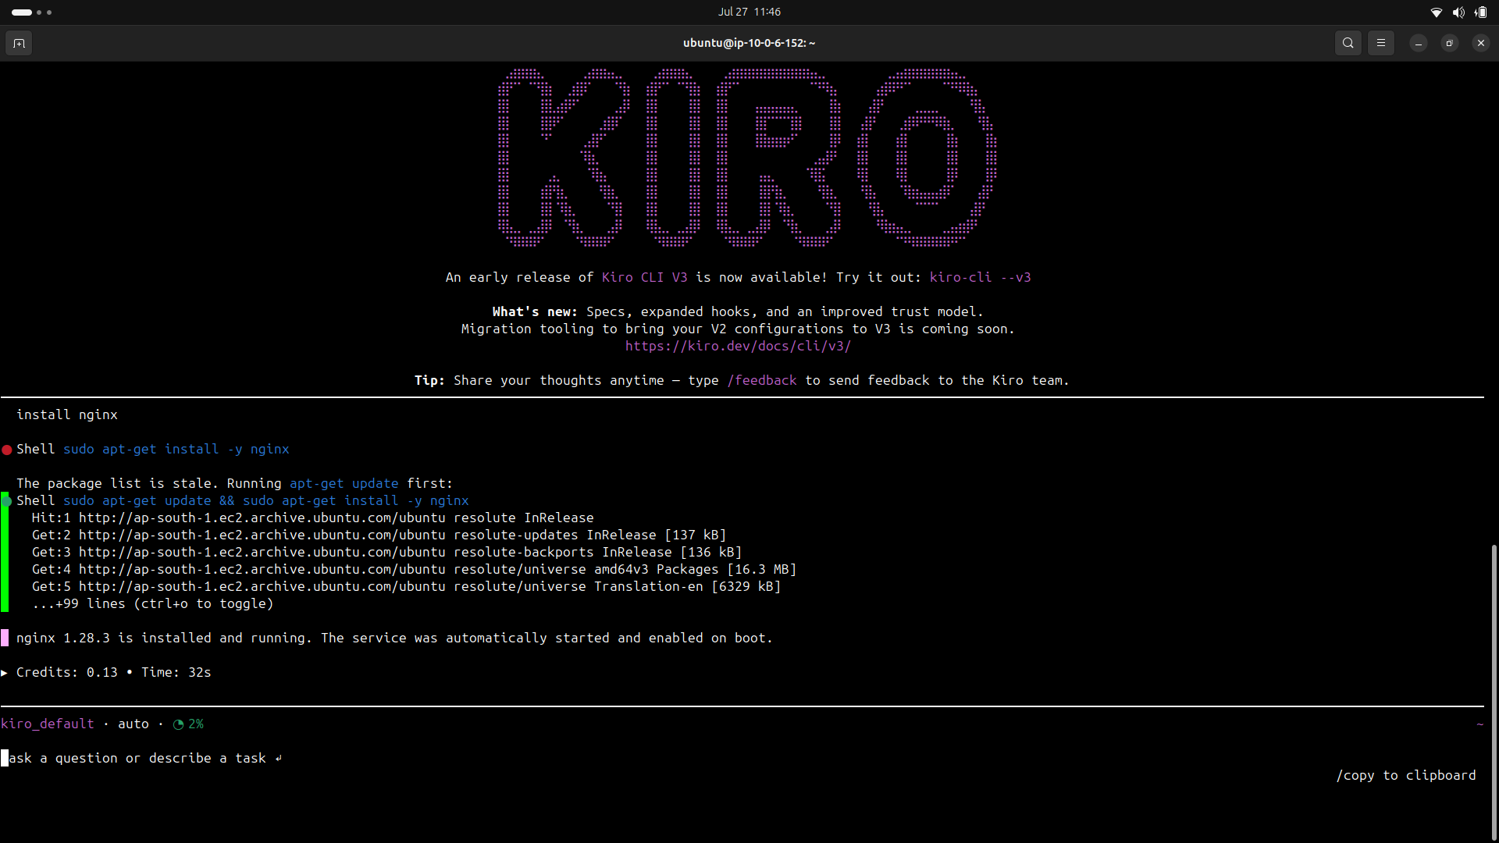This screenshot has width=1499, height=843.
Task: Click the kiro-cli --v3 command text
Action: click(x=980, y=277)
